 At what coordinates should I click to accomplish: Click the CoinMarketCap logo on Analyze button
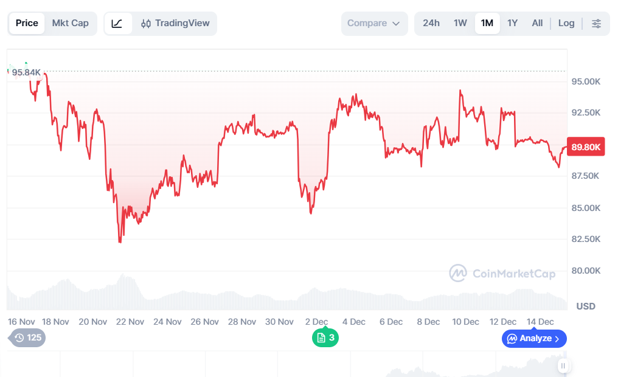point(512,339)
